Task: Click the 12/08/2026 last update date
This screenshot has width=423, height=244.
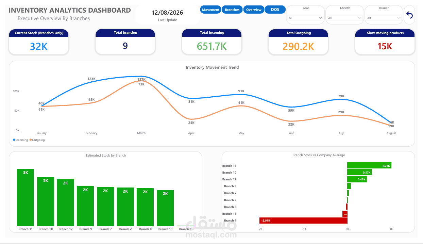Action: pos(167,13)
